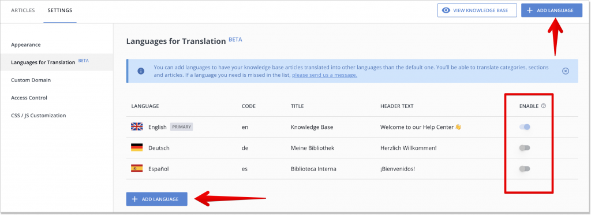Enable the Español language toggle
Image resolution: width=591 pixels, height=215 pixels.
(525, 169)
